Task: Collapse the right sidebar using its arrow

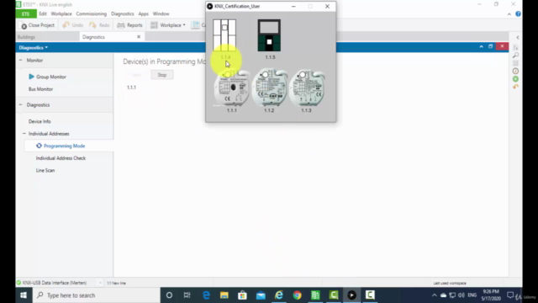Action: [x=518, y=37]
